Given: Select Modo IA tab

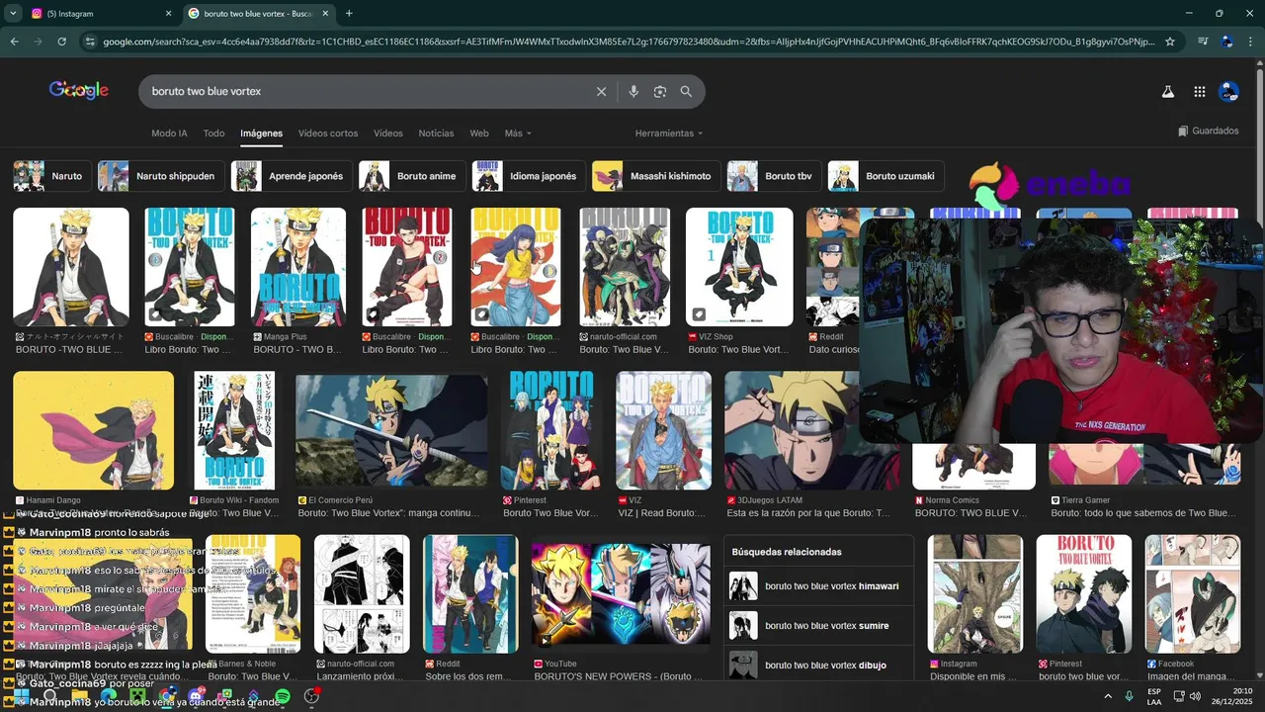Looking at the screenshot, I should [169, 133].
